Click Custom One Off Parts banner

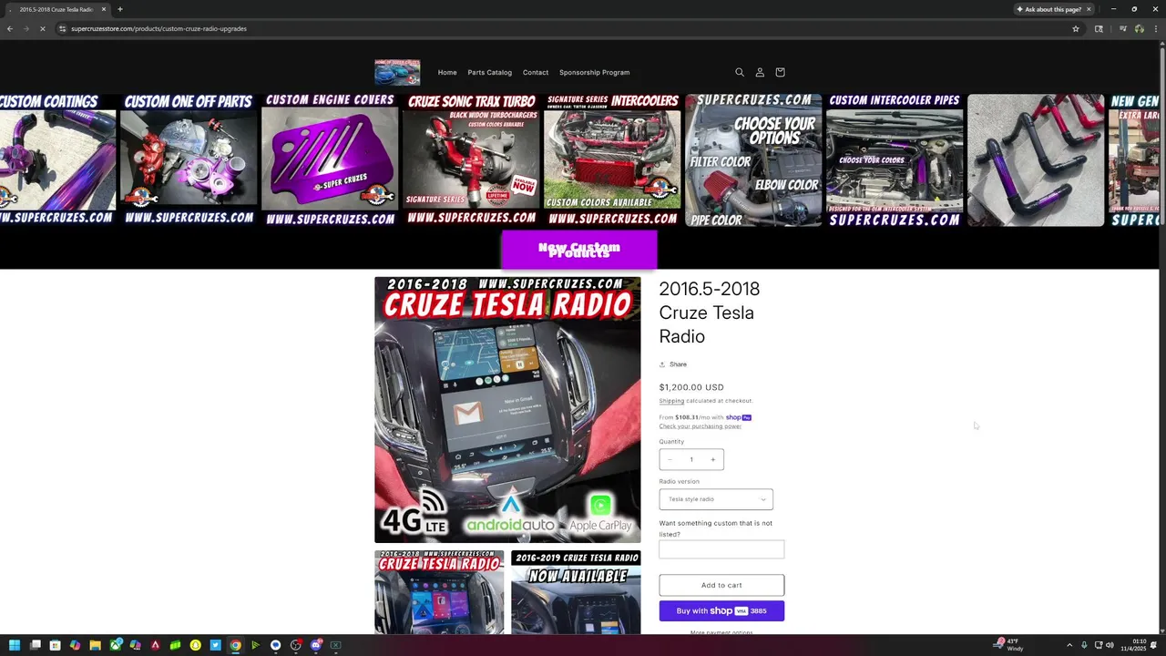point(189,159)
